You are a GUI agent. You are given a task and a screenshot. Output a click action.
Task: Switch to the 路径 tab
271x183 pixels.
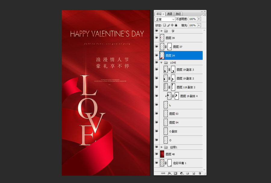(x=178, y=14)
